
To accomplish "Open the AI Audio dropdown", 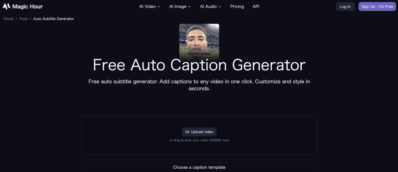I will click(210, 7).
